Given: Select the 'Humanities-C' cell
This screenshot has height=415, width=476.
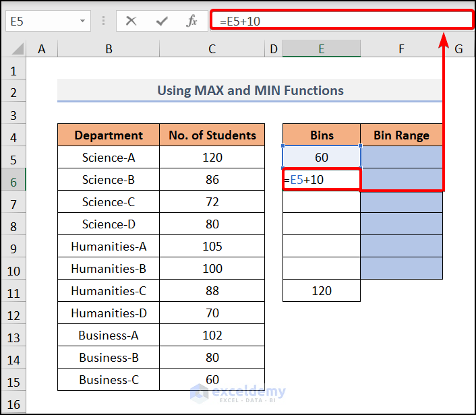Looking at the screenshot, I should 109,290.
